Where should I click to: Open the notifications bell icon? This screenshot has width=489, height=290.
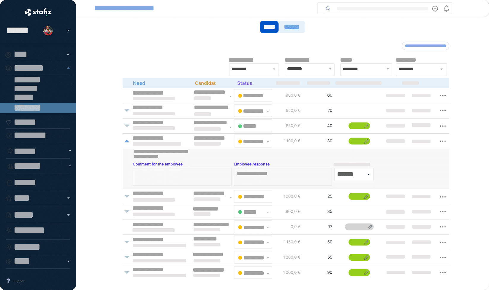click(446, 9)
